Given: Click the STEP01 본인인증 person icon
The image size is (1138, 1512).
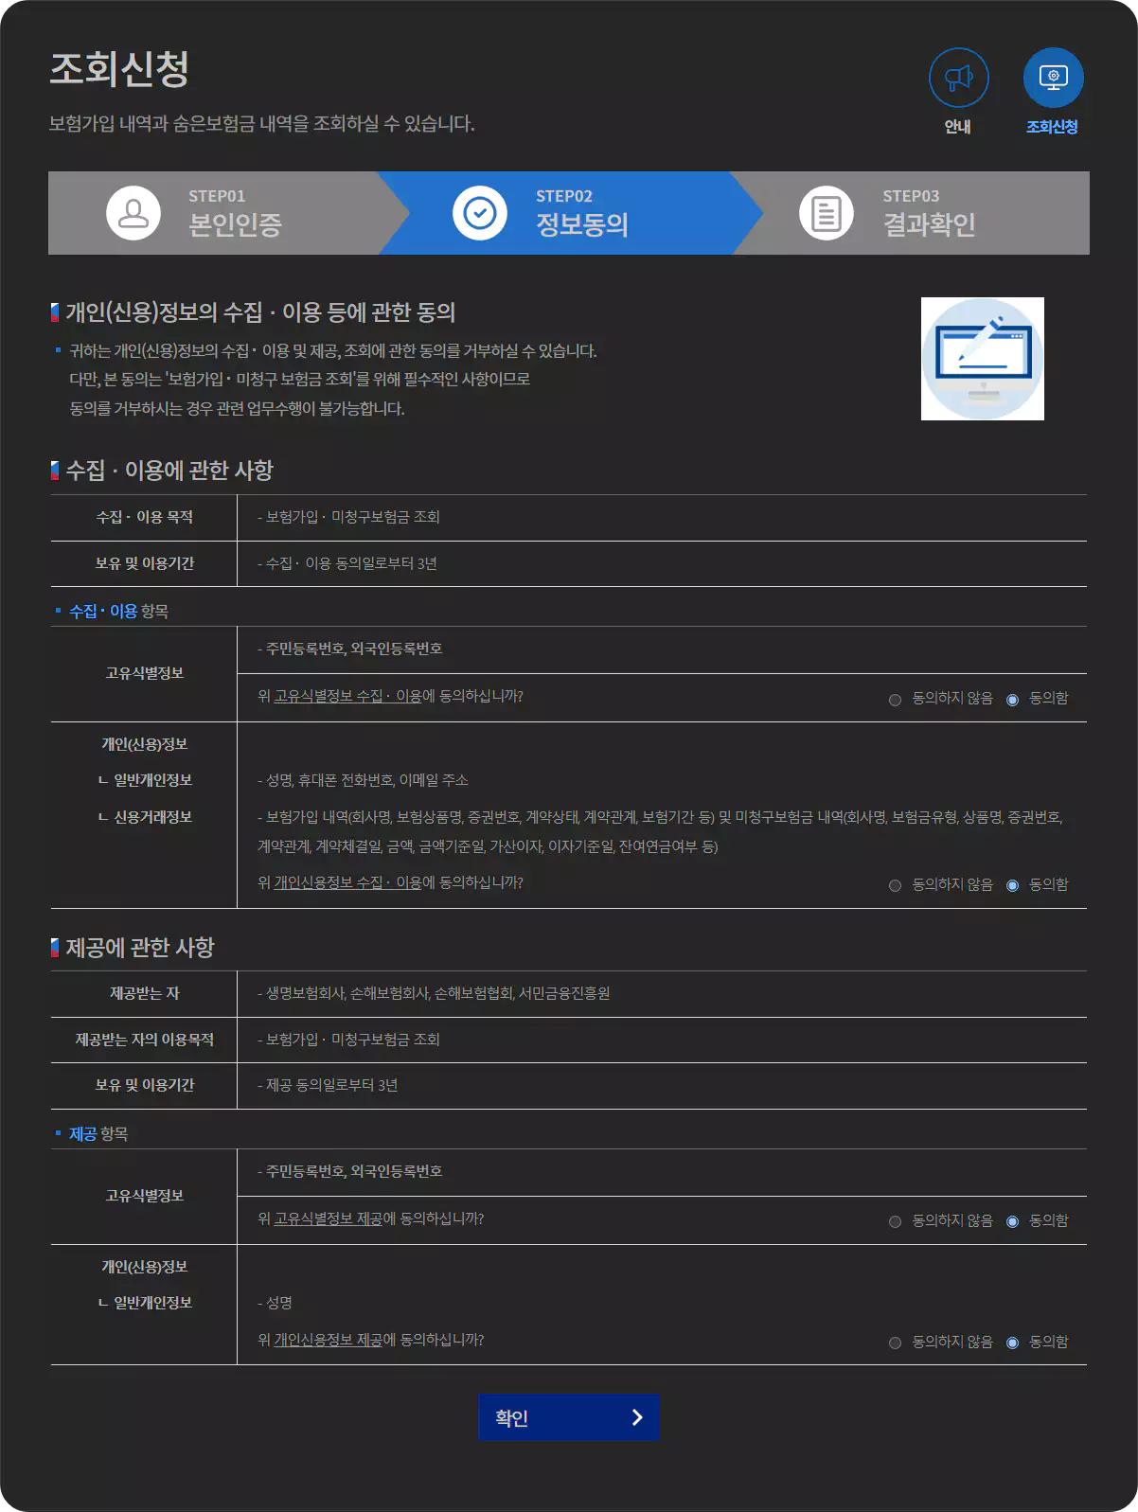Looking at the screenshot, I should (x=133, y=213).
